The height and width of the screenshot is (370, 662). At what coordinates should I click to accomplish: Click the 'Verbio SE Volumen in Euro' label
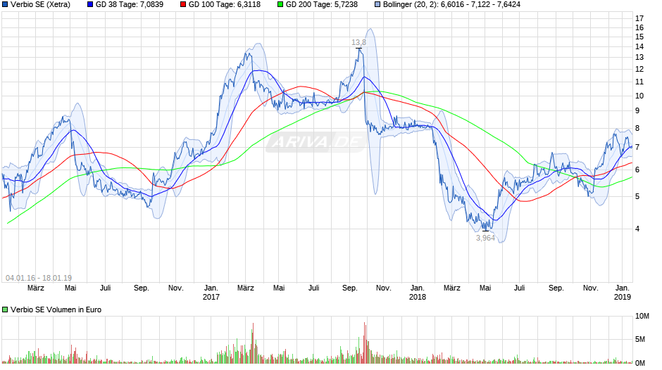point(56,310)
